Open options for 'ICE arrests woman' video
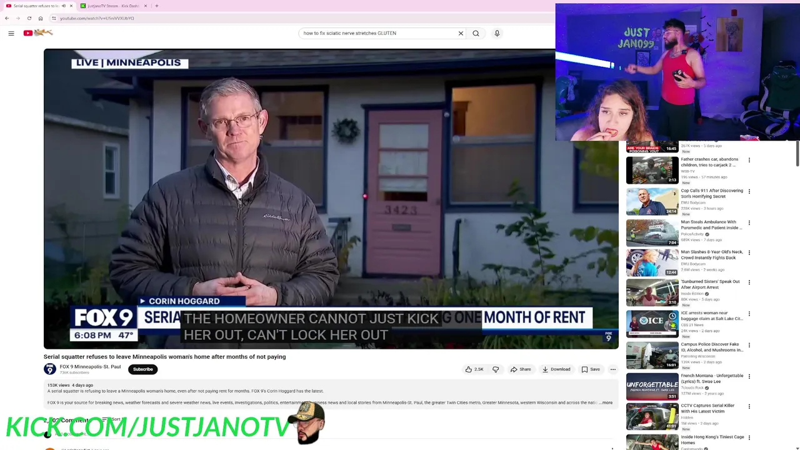800x450 pixels. tap(749, 314)
